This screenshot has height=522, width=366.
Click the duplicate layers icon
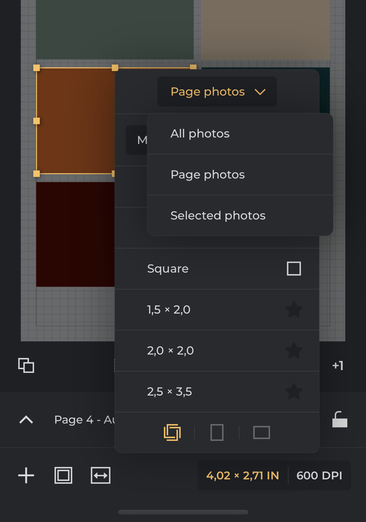click(x=26, y=365)
